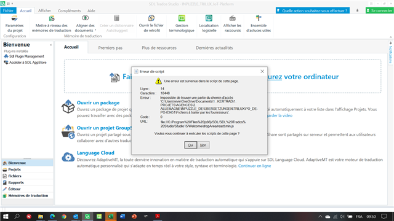Select the Accueil welcome tab
Viewport: 394px width, 221px height.
71,47
